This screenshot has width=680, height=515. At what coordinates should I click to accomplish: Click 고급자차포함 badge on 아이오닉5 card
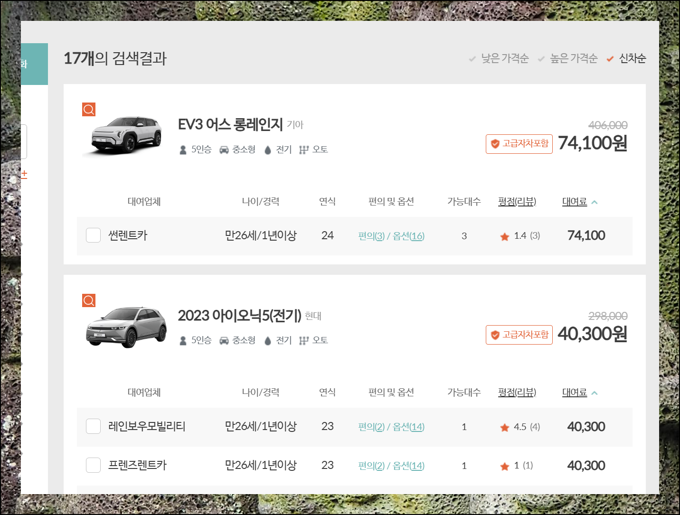coord(519,335)
